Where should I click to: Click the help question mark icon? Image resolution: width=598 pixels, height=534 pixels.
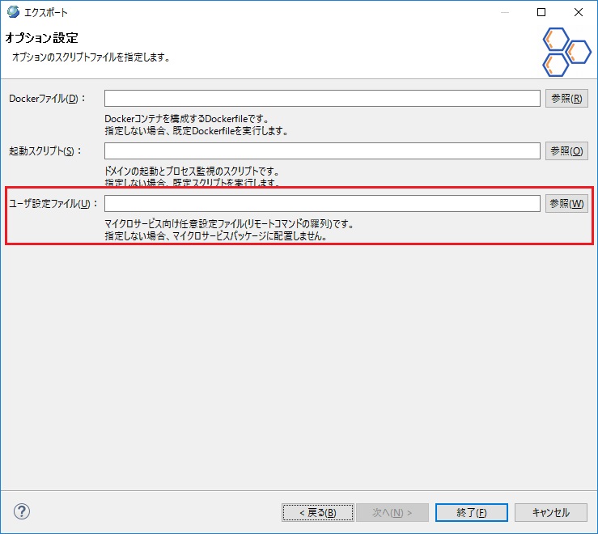tap(22, 511)
